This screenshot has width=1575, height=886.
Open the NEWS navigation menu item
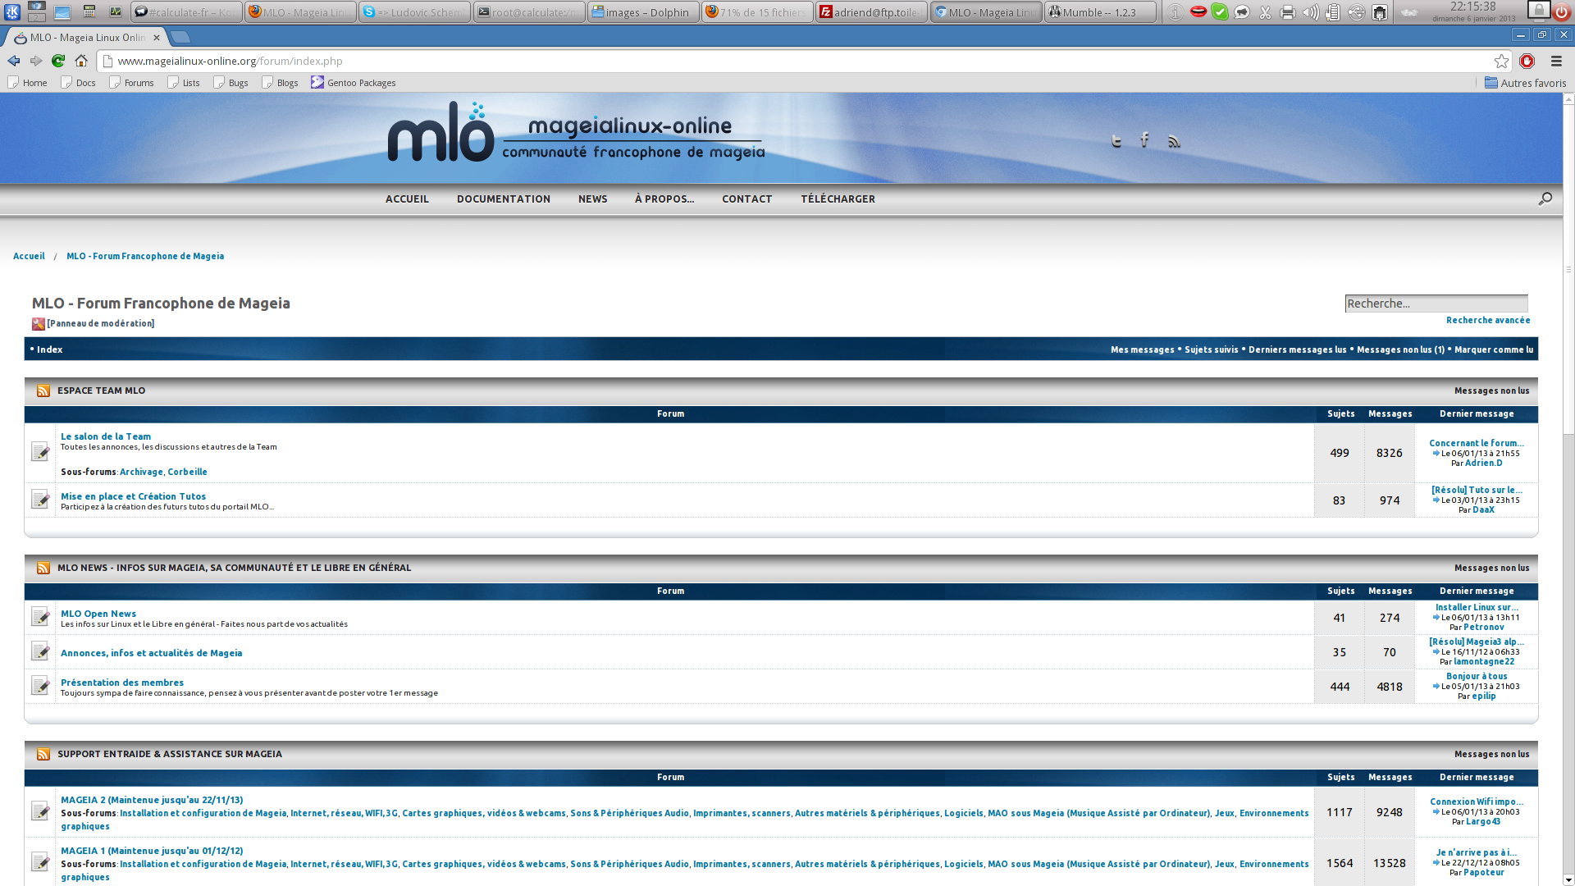click(x=592, y=199)
